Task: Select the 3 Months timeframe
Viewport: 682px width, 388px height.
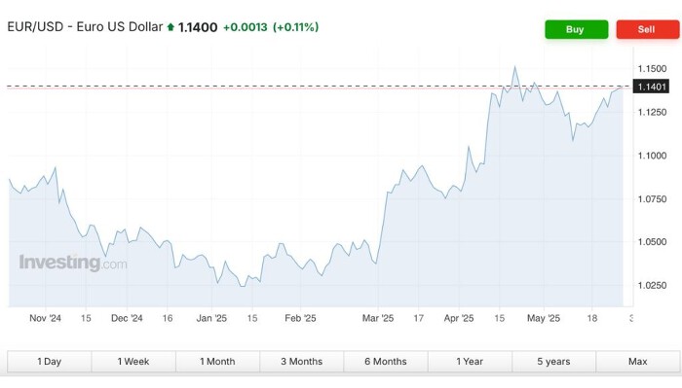Action: point(301,362)
